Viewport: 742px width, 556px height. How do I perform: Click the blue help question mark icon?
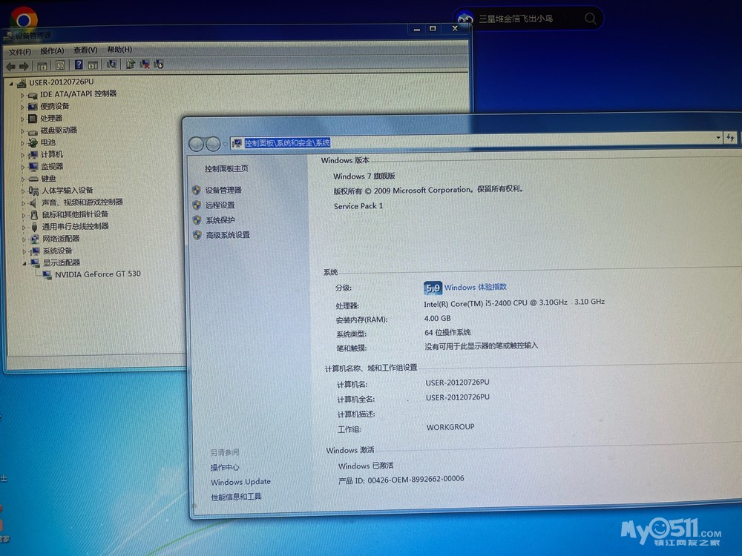[78, 65]
